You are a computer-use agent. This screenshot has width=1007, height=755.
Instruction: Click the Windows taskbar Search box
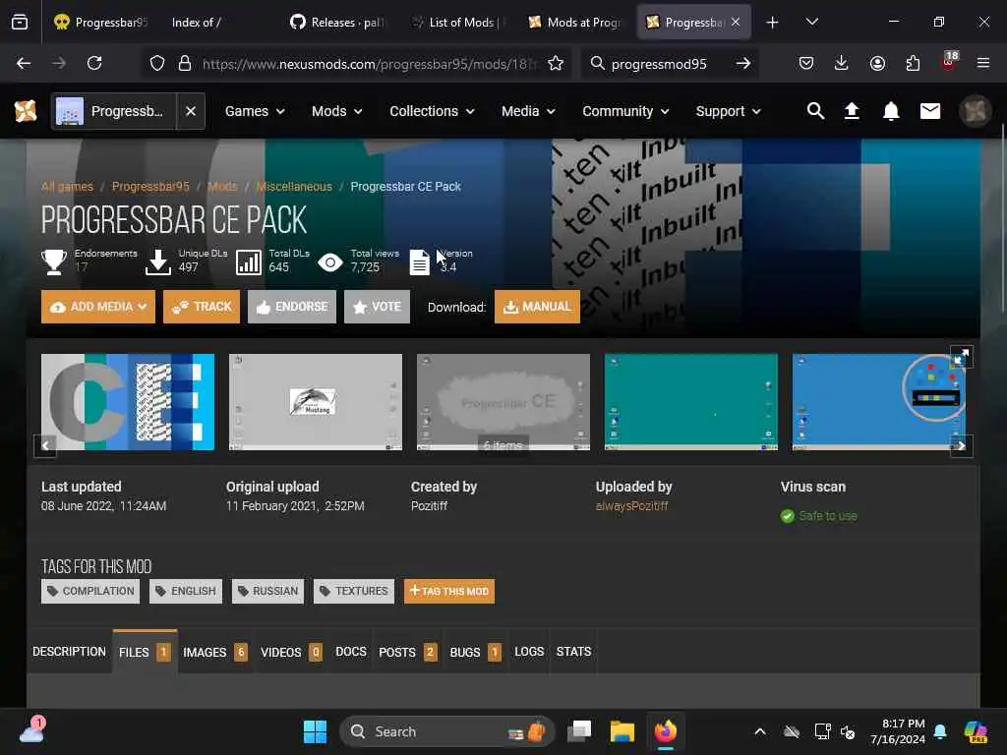tap(447, 731)
